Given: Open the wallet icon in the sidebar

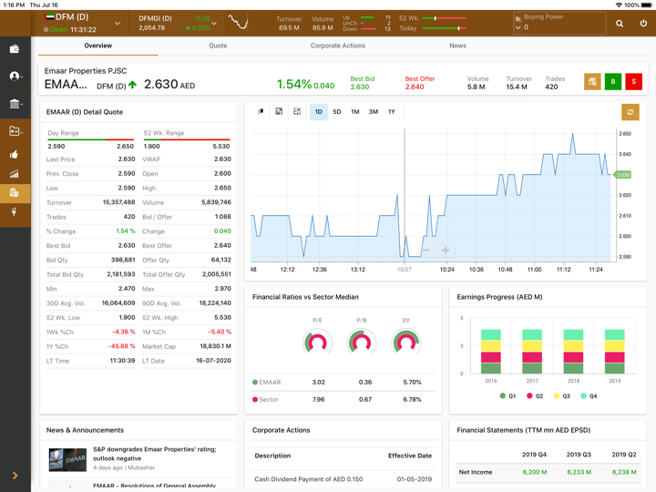Looking at the screenshot, I should coord(15,49).
